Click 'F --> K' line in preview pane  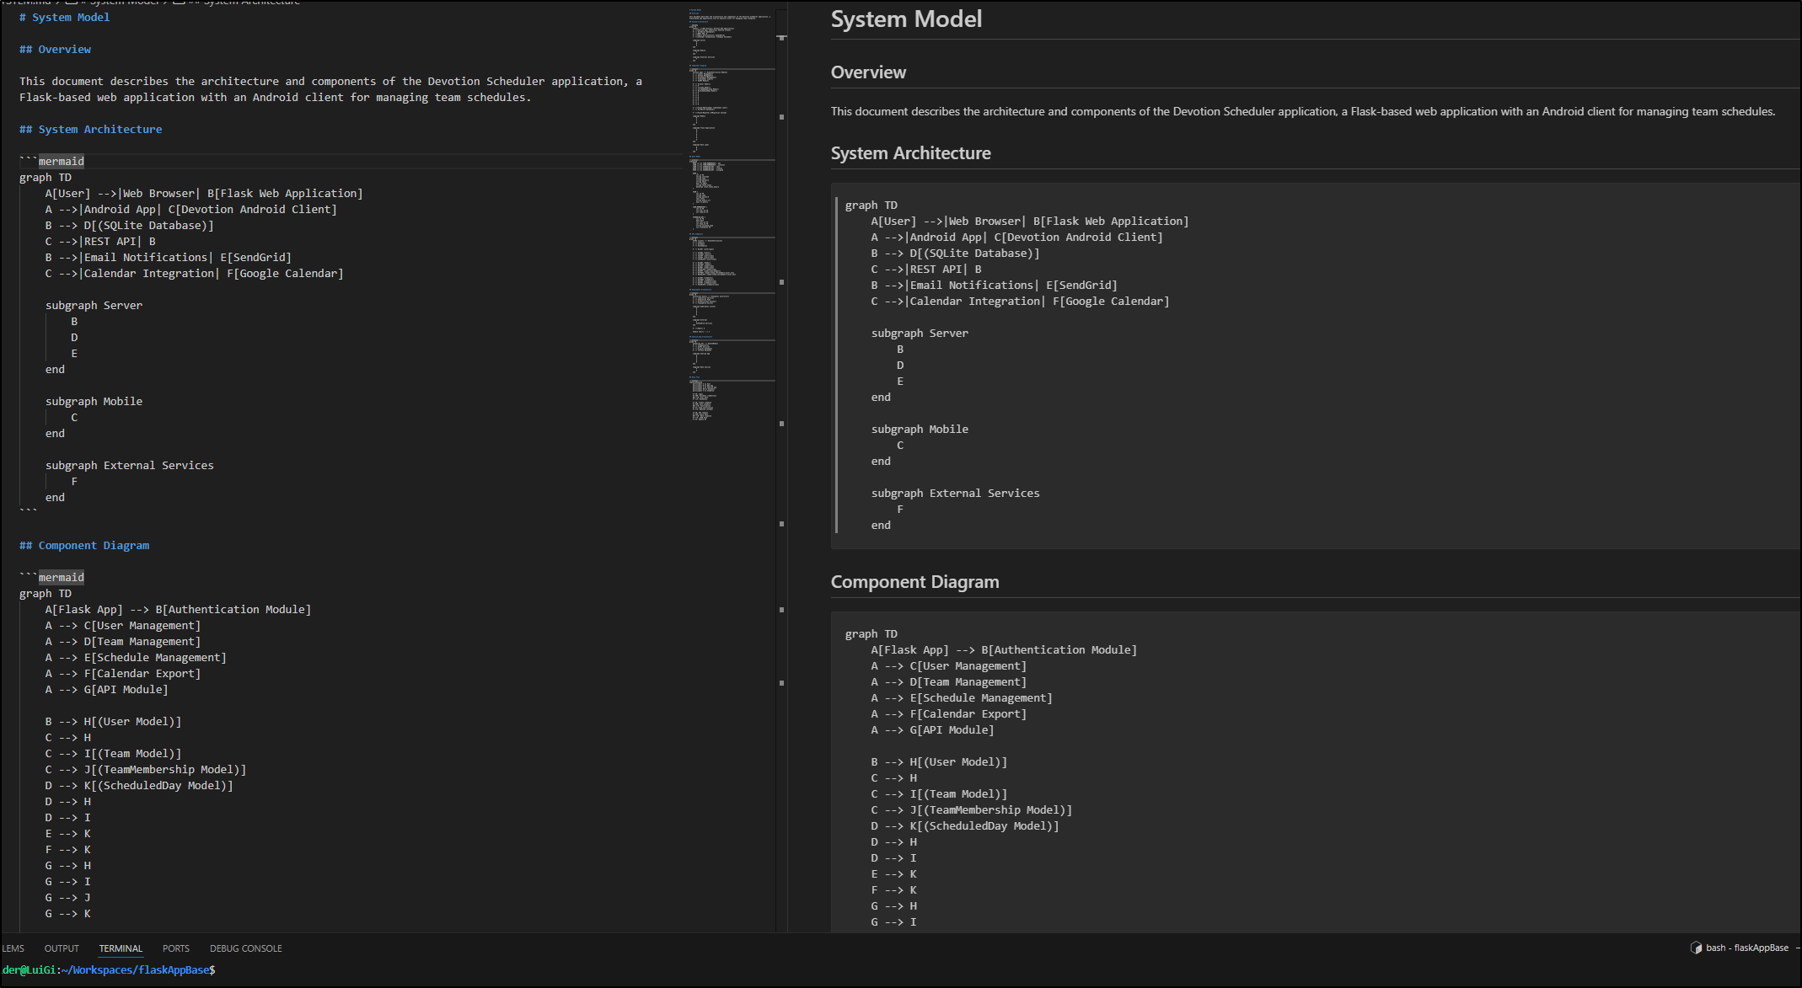pos(894,889)
